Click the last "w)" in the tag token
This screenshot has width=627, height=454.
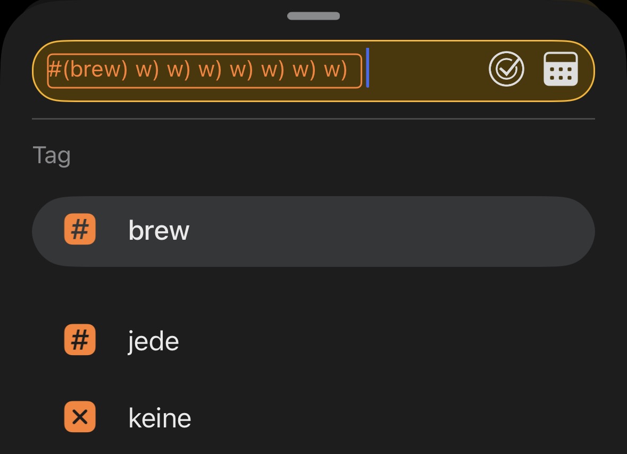(335, 70)
